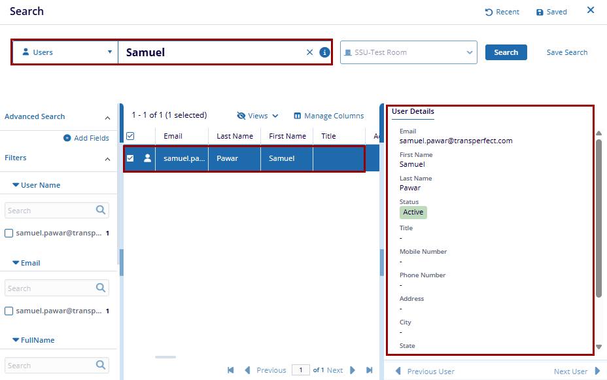Uncheck the Samuel Pawar row checkbox
The width and height of the screenshot is (607, 380).
tap(130, 158)
